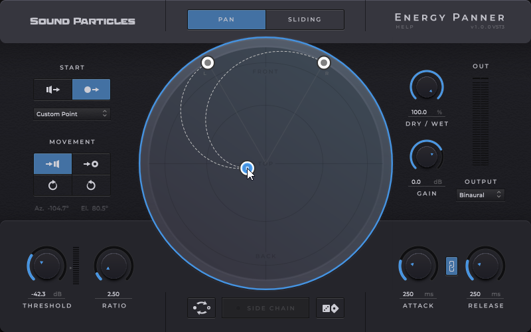
Task: Toggle the attack/release link button
Action: [451, 266]
